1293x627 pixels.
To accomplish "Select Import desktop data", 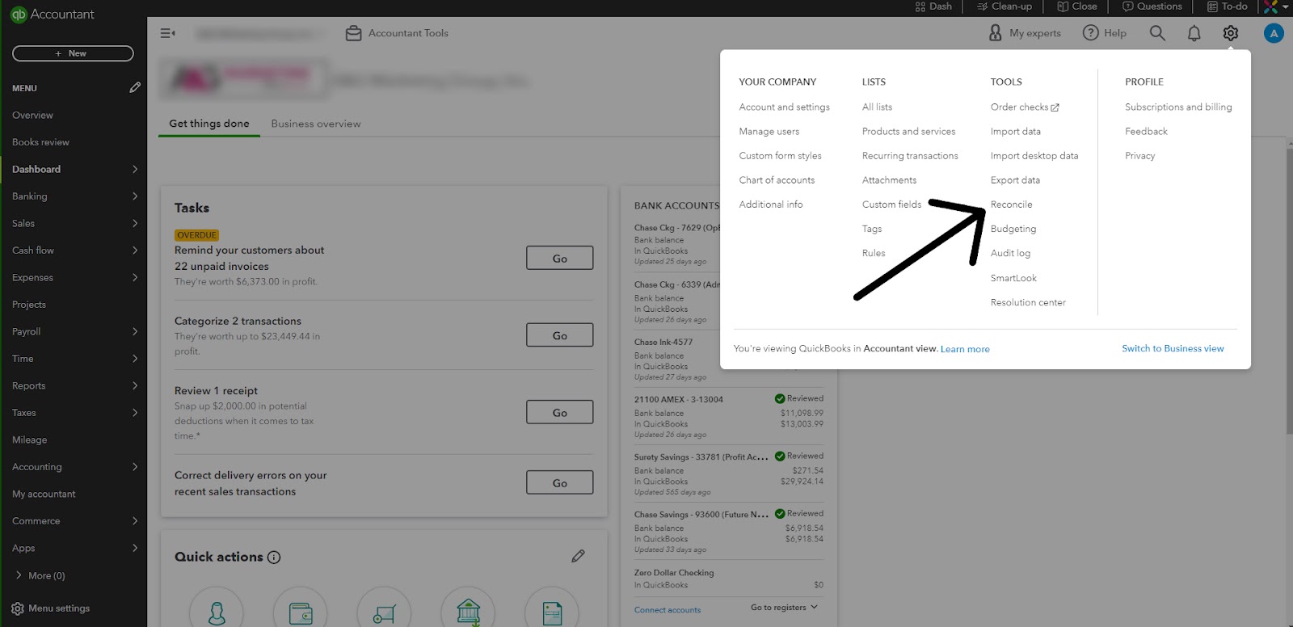I will pyautogui.click(x=1034, y=156).
